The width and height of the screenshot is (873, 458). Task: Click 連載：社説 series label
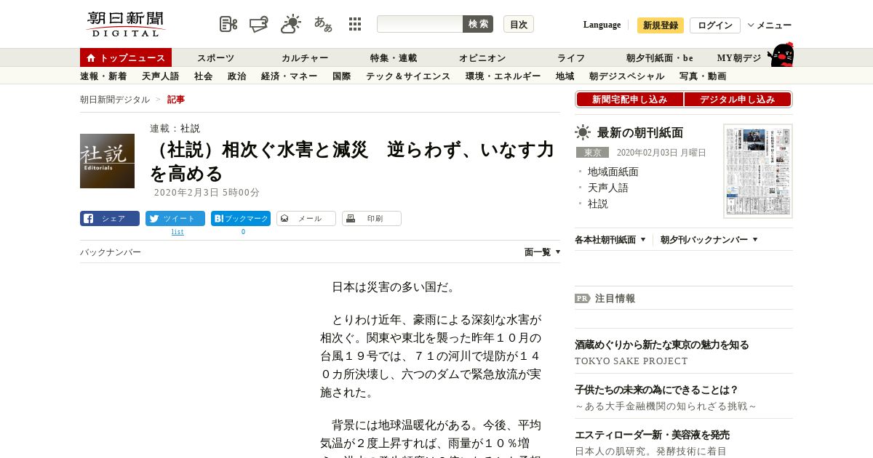[x=175, y=128]
